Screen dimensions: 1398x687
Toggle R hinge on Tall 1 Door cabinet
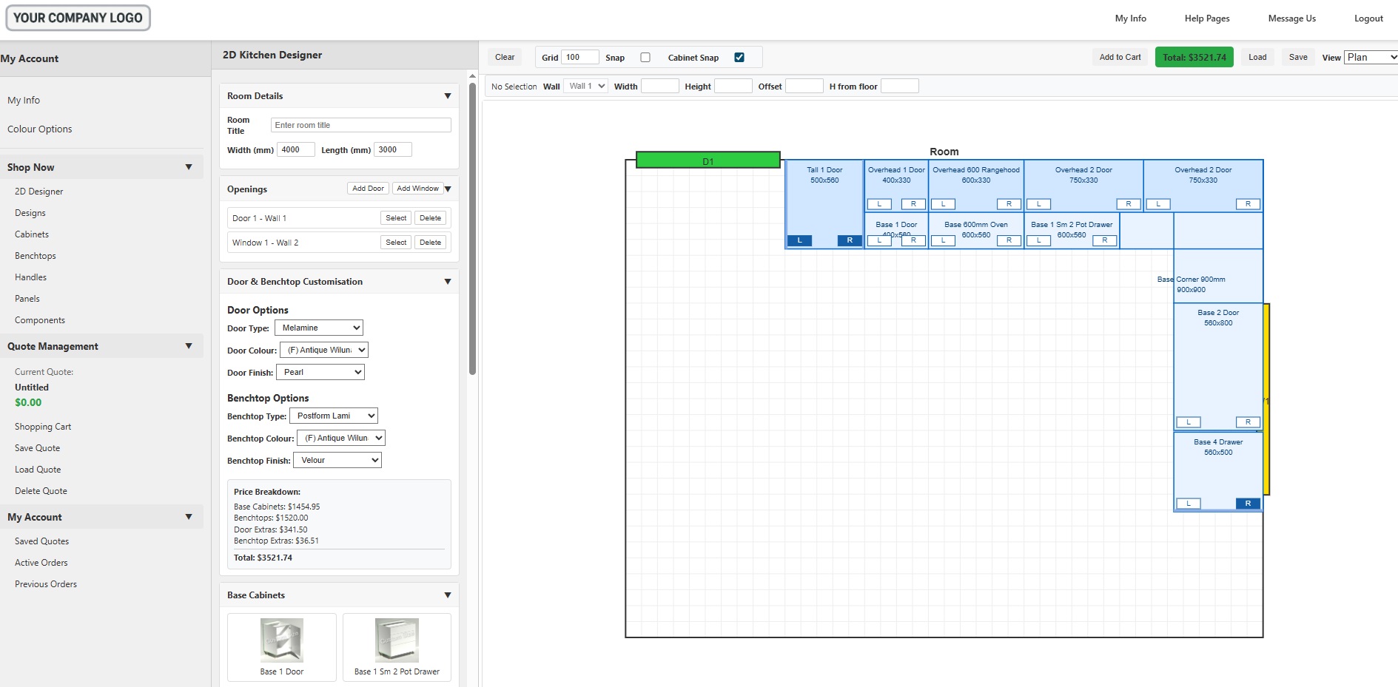pyautogui.click(x=849, y=240)
